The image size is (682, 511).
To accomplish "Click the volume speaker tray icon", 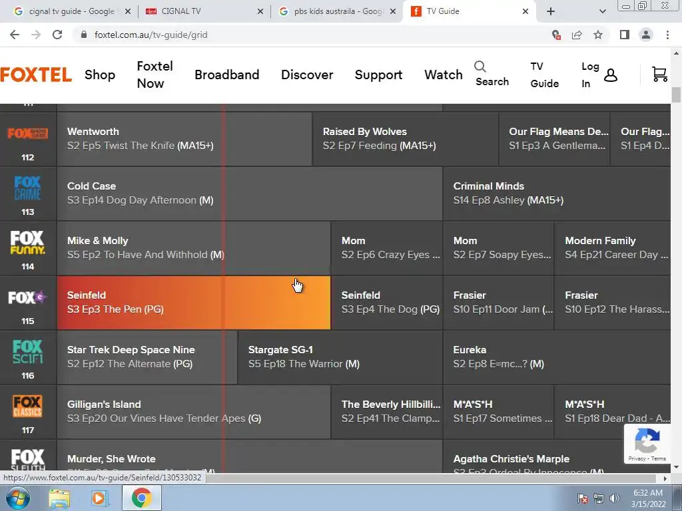I will coord(615,498).
